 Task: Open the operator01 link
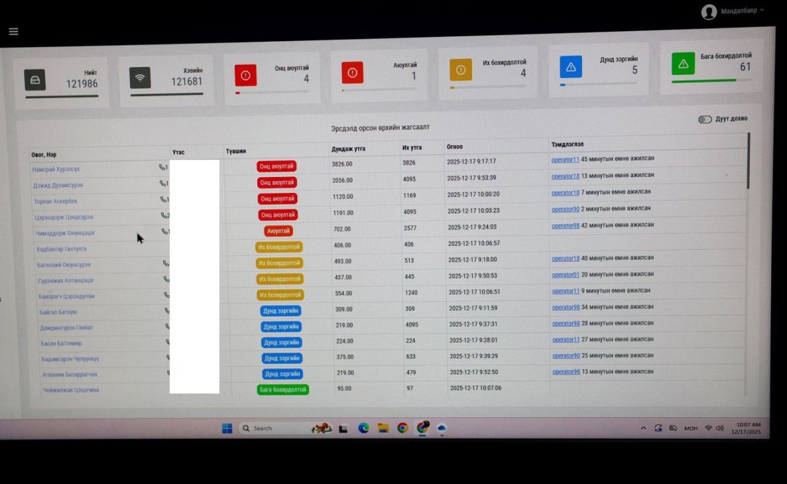point(565,275)
